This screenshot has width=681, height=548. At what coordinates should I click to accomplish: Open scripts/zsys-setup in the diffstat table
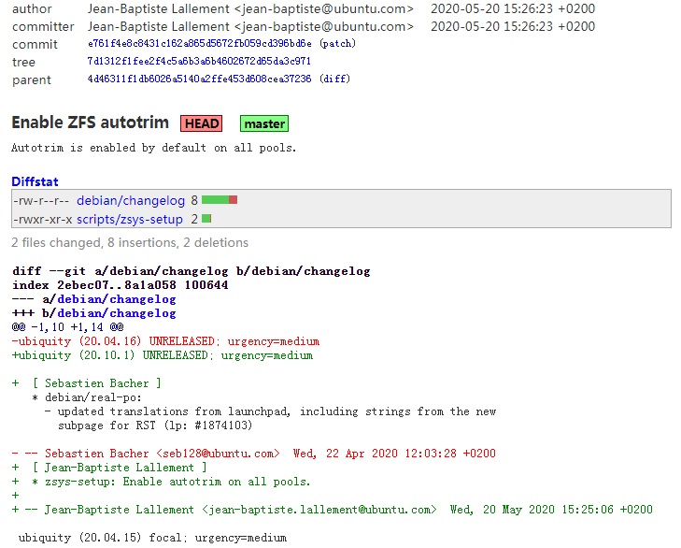coord(130,219)
